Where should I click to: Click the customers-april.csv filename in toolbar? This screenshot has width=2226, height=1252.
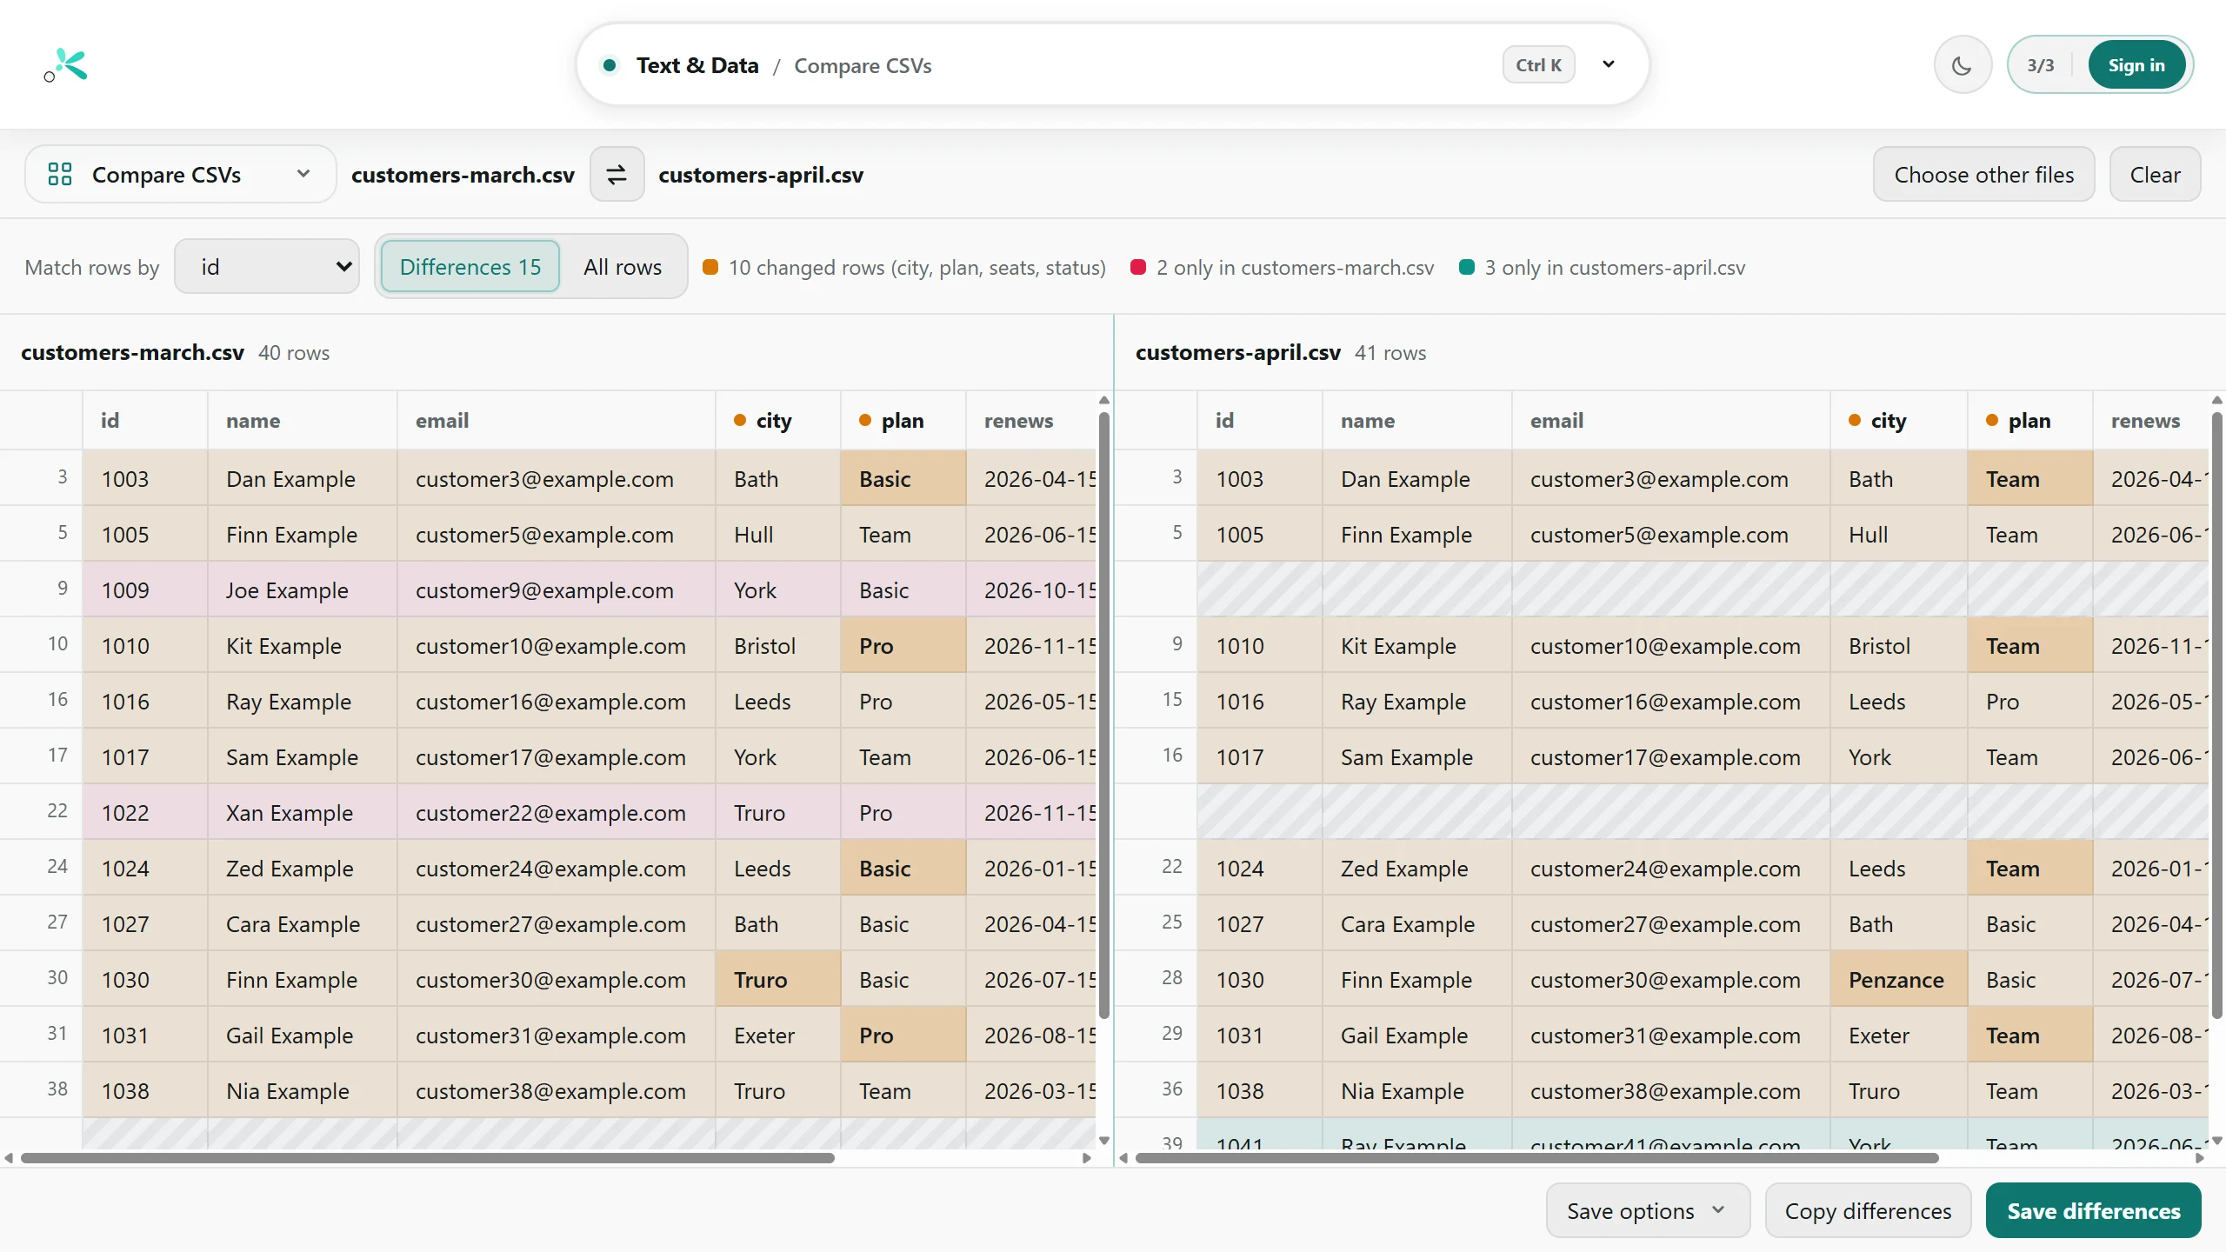[761, 175]
